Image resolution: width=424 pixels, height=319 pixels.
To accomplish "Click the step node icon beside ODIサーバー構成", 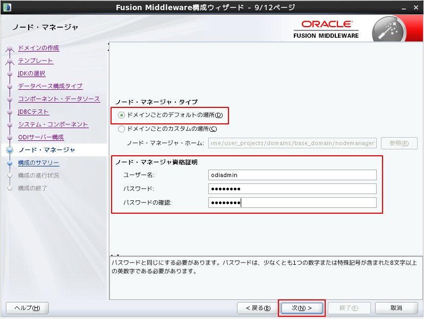I will 10,138.
